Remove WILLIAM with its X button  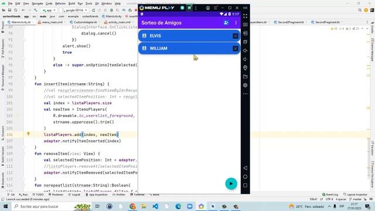pos(236,49)
